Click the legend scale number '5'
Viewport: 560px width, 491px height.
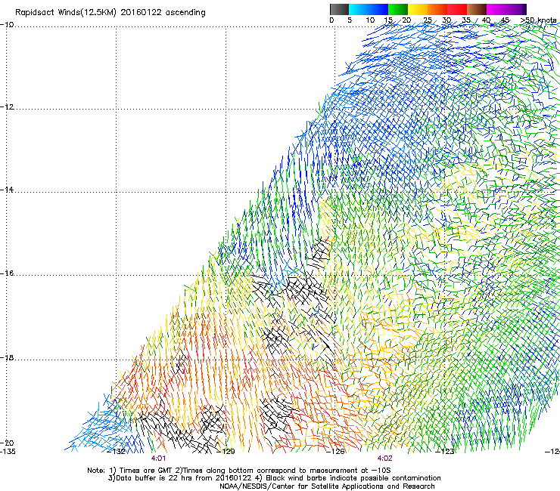coord(350,20)
